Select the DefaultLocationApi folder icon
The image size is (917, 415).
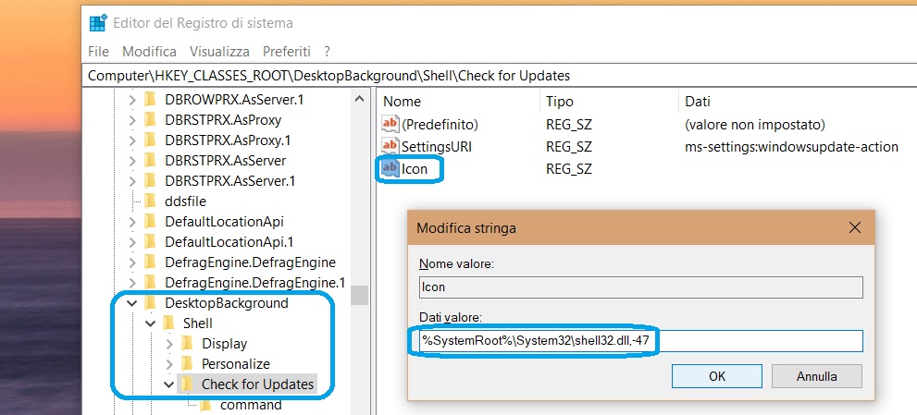tap(150, 222)
